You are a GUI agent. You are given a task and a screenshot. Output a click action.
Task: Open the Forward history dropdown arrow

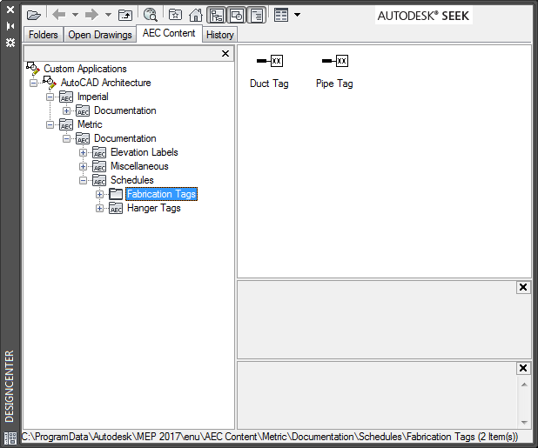[x=108, y=15]
